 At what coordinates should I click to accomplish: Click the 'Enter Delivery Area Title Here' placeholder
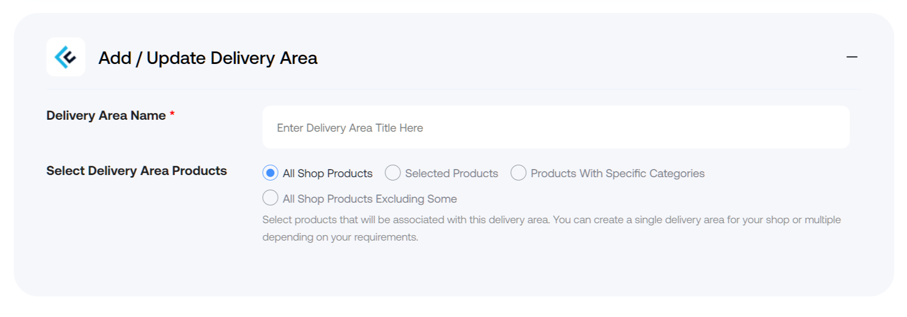click(350, 128)
